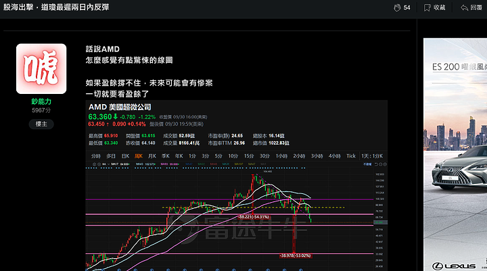
Task: Select the 分時 chart tab
Action: tap(96, 156)
